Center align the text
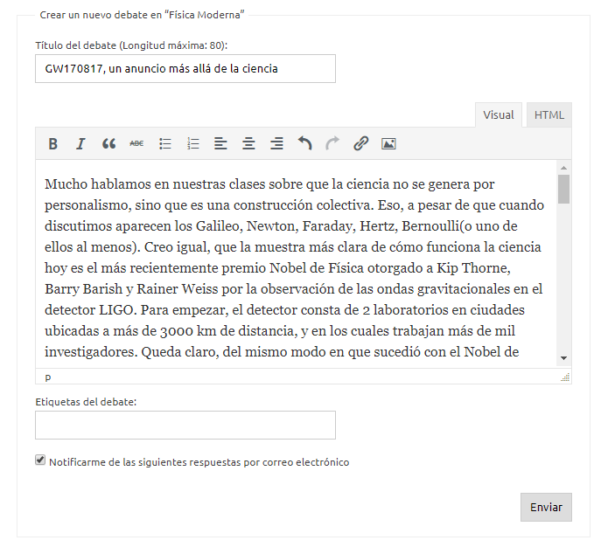Image resolution: width=594 pixels, height=540 pixels. click(x=249, y=144)
